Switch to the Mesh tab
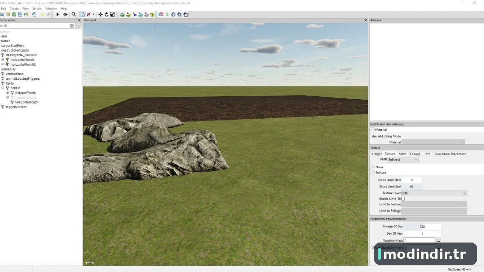 [x=402, y=154]
